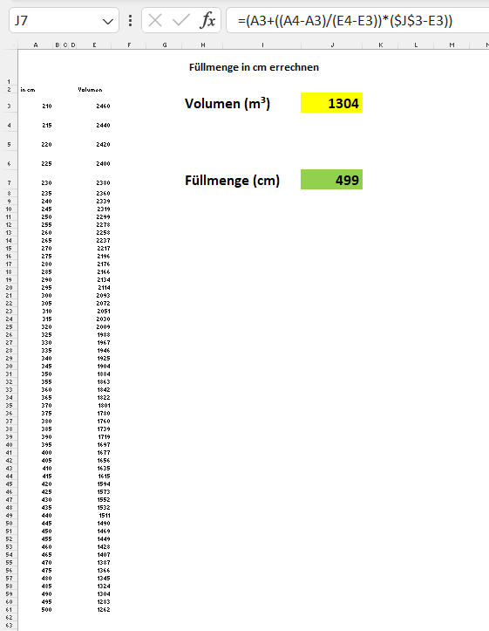Click the title cell Füllmenge in cm errechnen
The width and height of the screenshot is (489, 631).
click(254, 67)
